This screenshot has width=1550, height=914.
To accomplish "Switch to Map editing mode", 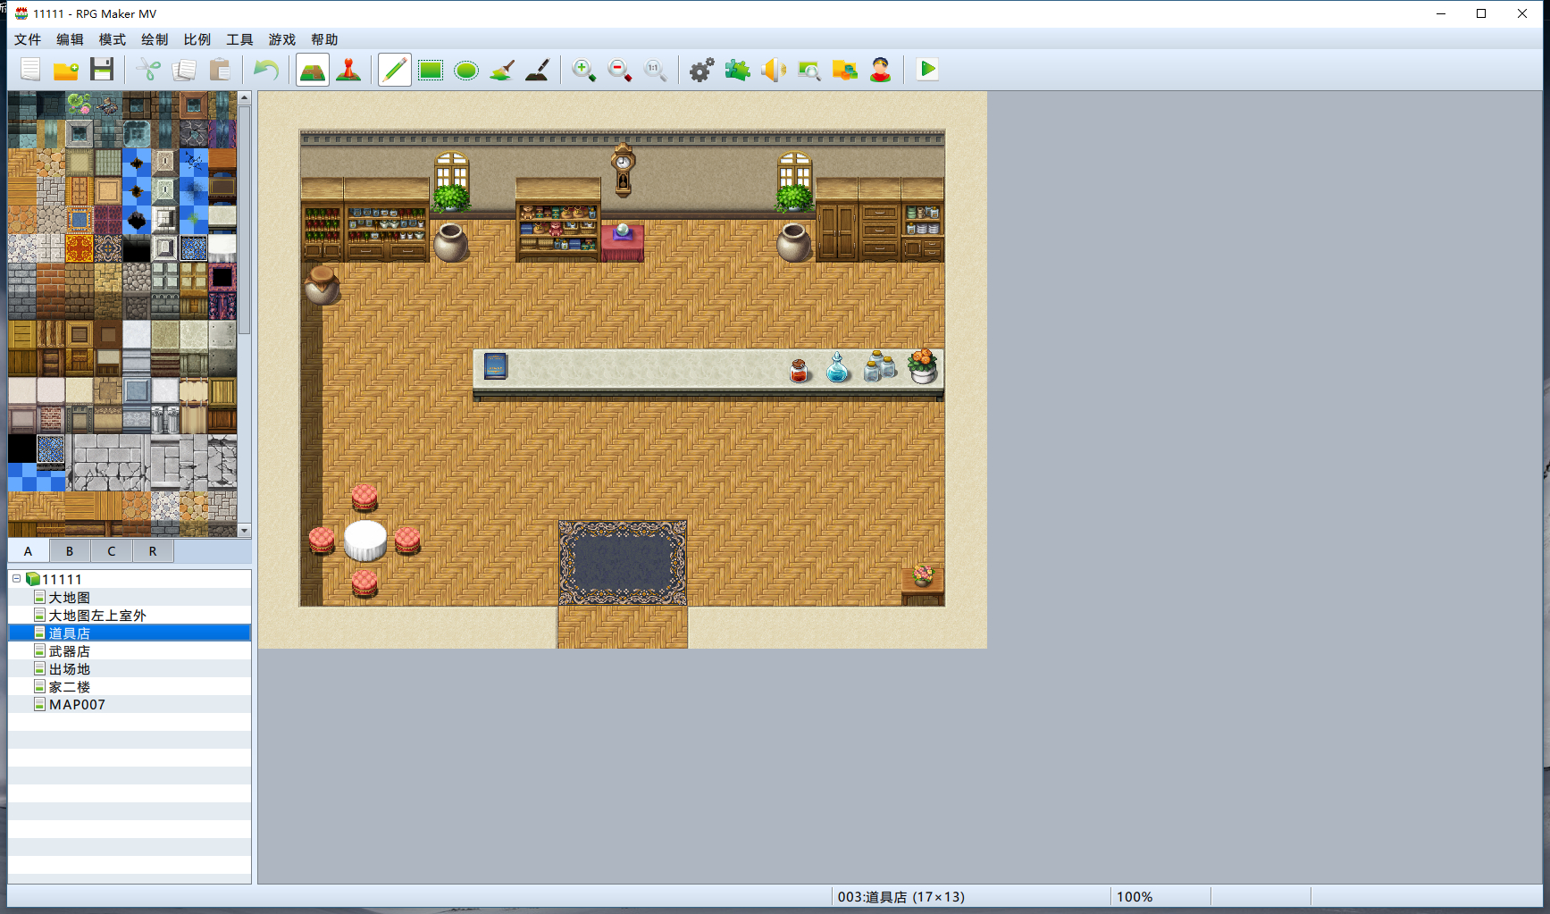I will pyautogui.click(x=313, y=70).
